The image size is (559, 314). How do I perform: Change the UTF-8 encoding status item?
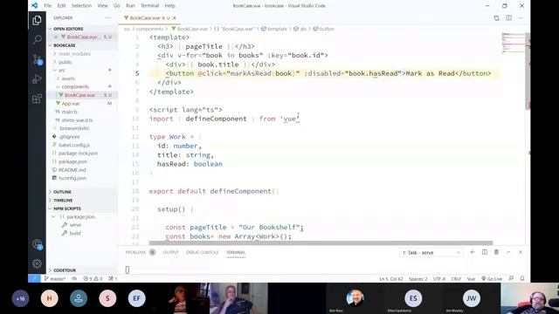click(x=439, y=279)
